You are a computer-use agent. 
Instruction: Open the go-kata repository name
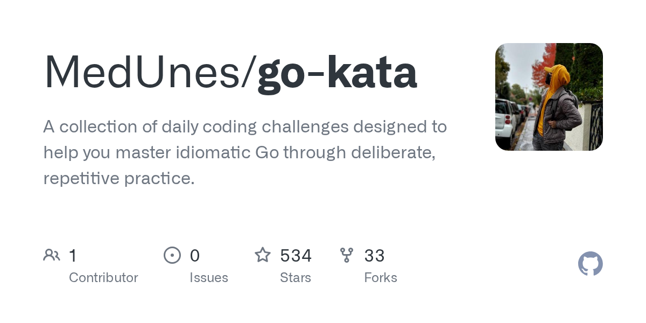pos(337,72)
